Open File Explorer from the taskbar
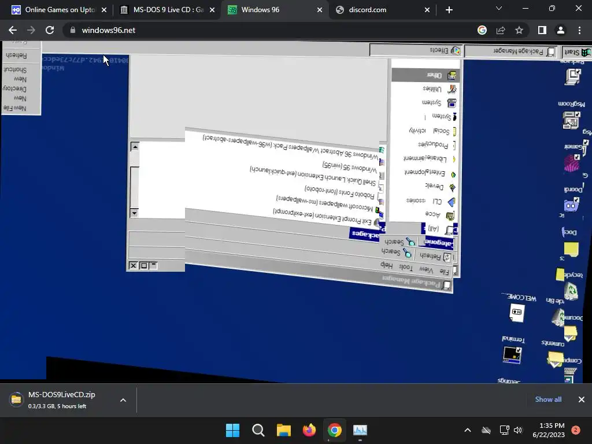 click(x=283, y=430)
